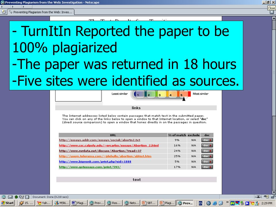
Task: Expand the middle collapsed toolbar arrow
Action: tap(12, 7)
